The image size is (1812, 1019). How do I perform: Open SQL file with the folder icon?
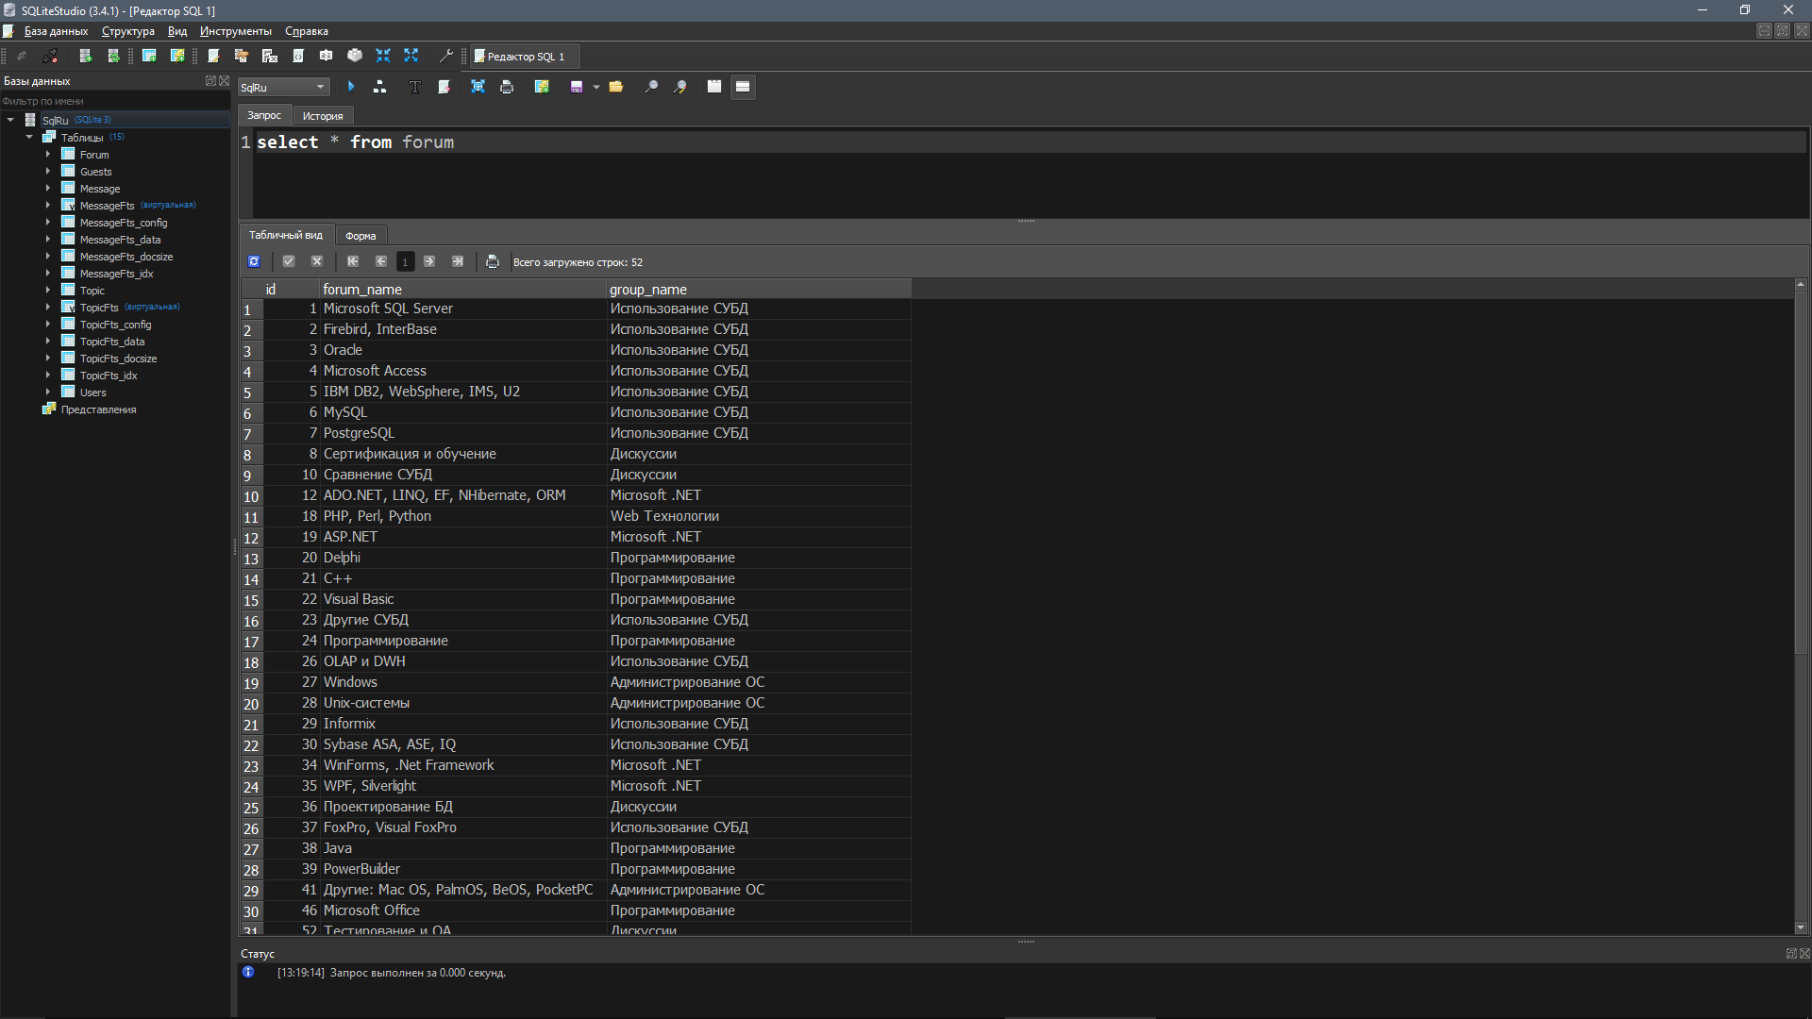pyautogui.click(x=616, y=87)
